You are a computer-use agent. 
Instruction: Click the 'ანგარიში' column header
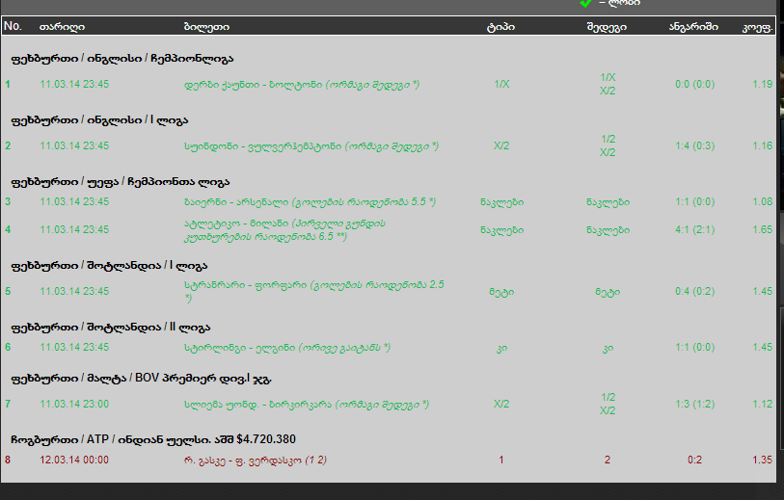693,26
